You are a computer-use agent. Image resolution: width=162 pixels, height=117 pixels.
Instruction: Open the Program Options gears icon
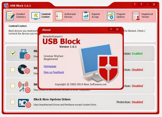coord(111,16)
